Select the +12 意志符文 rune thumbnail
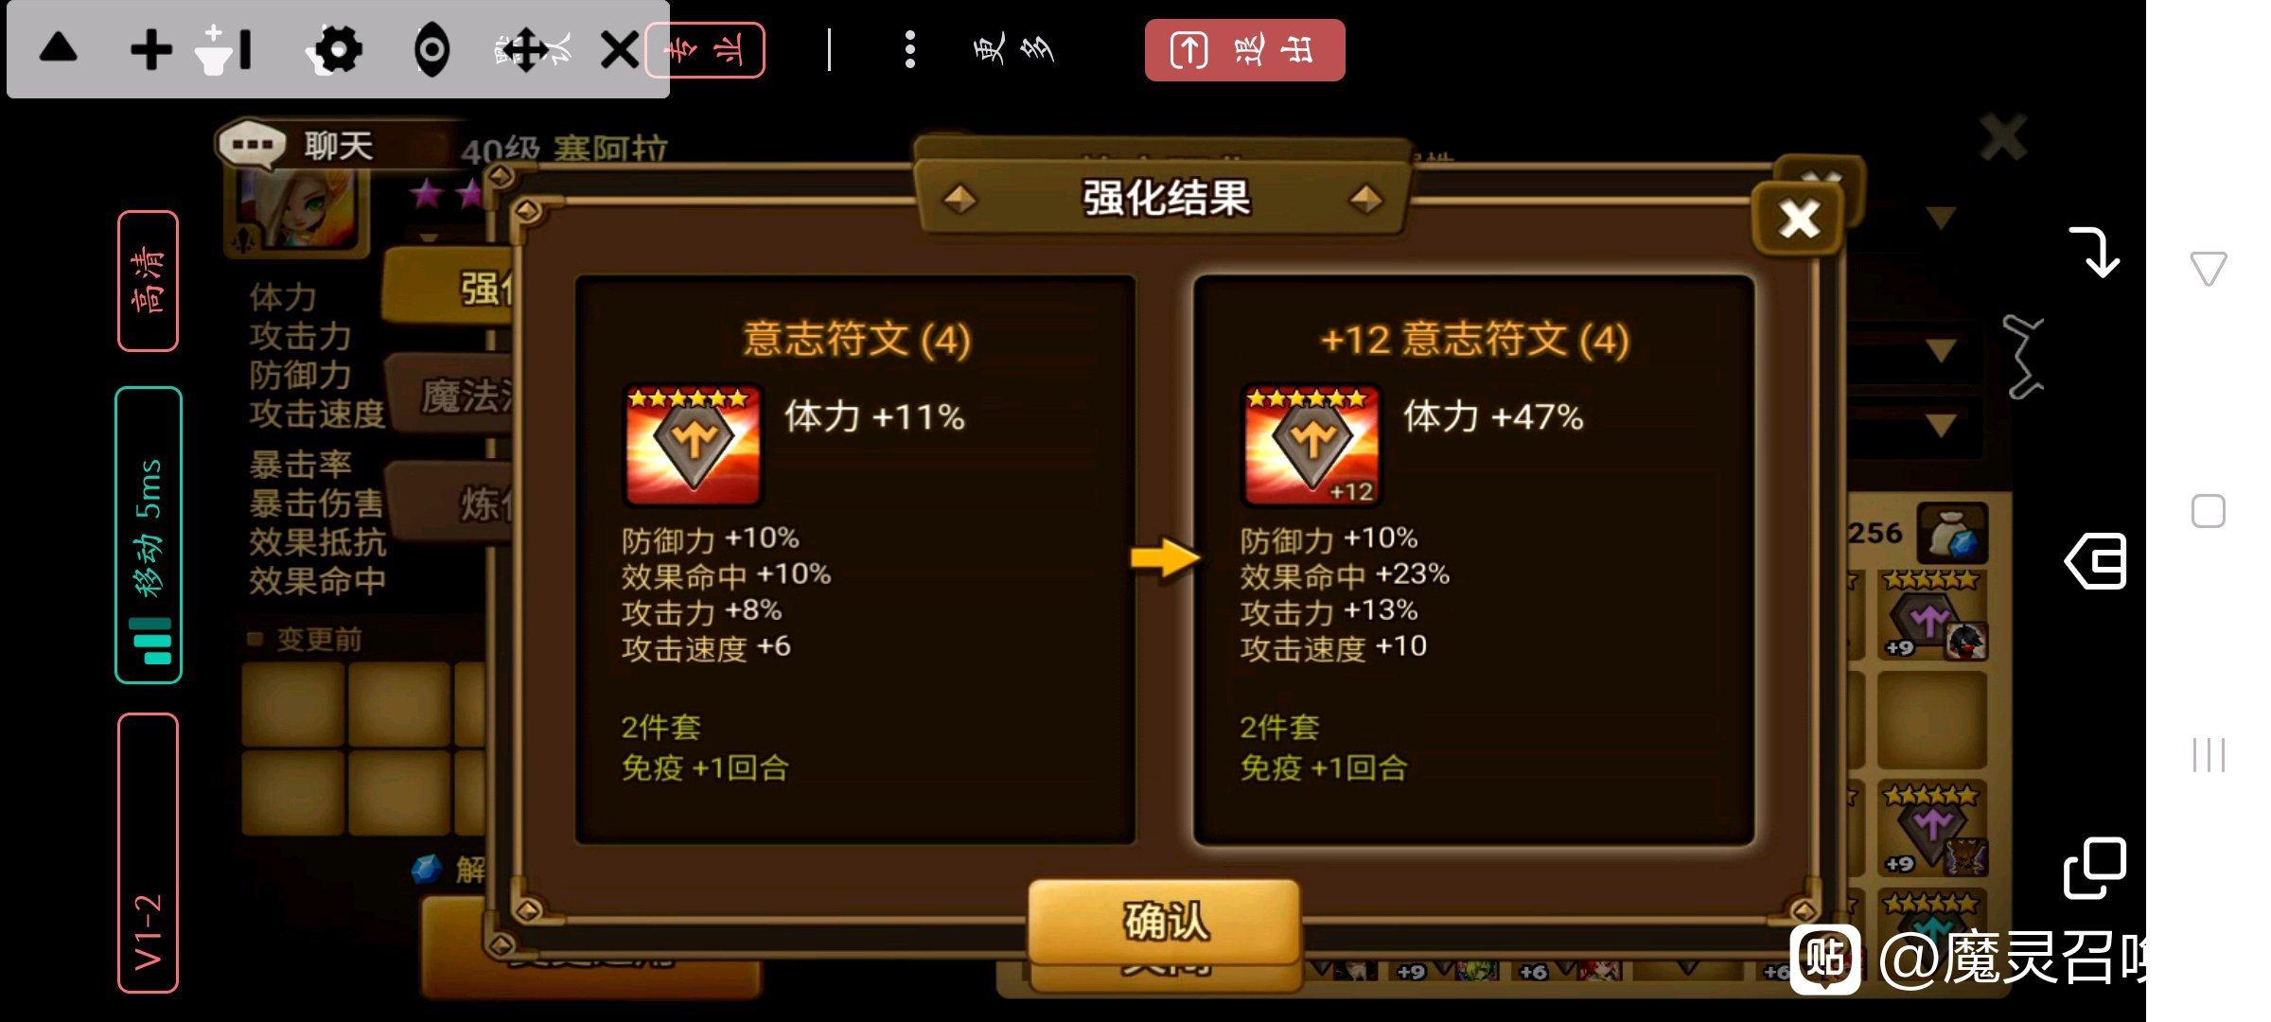Image resolution: width=2271 pixels, height=1022 pixels. point(1311,445)
